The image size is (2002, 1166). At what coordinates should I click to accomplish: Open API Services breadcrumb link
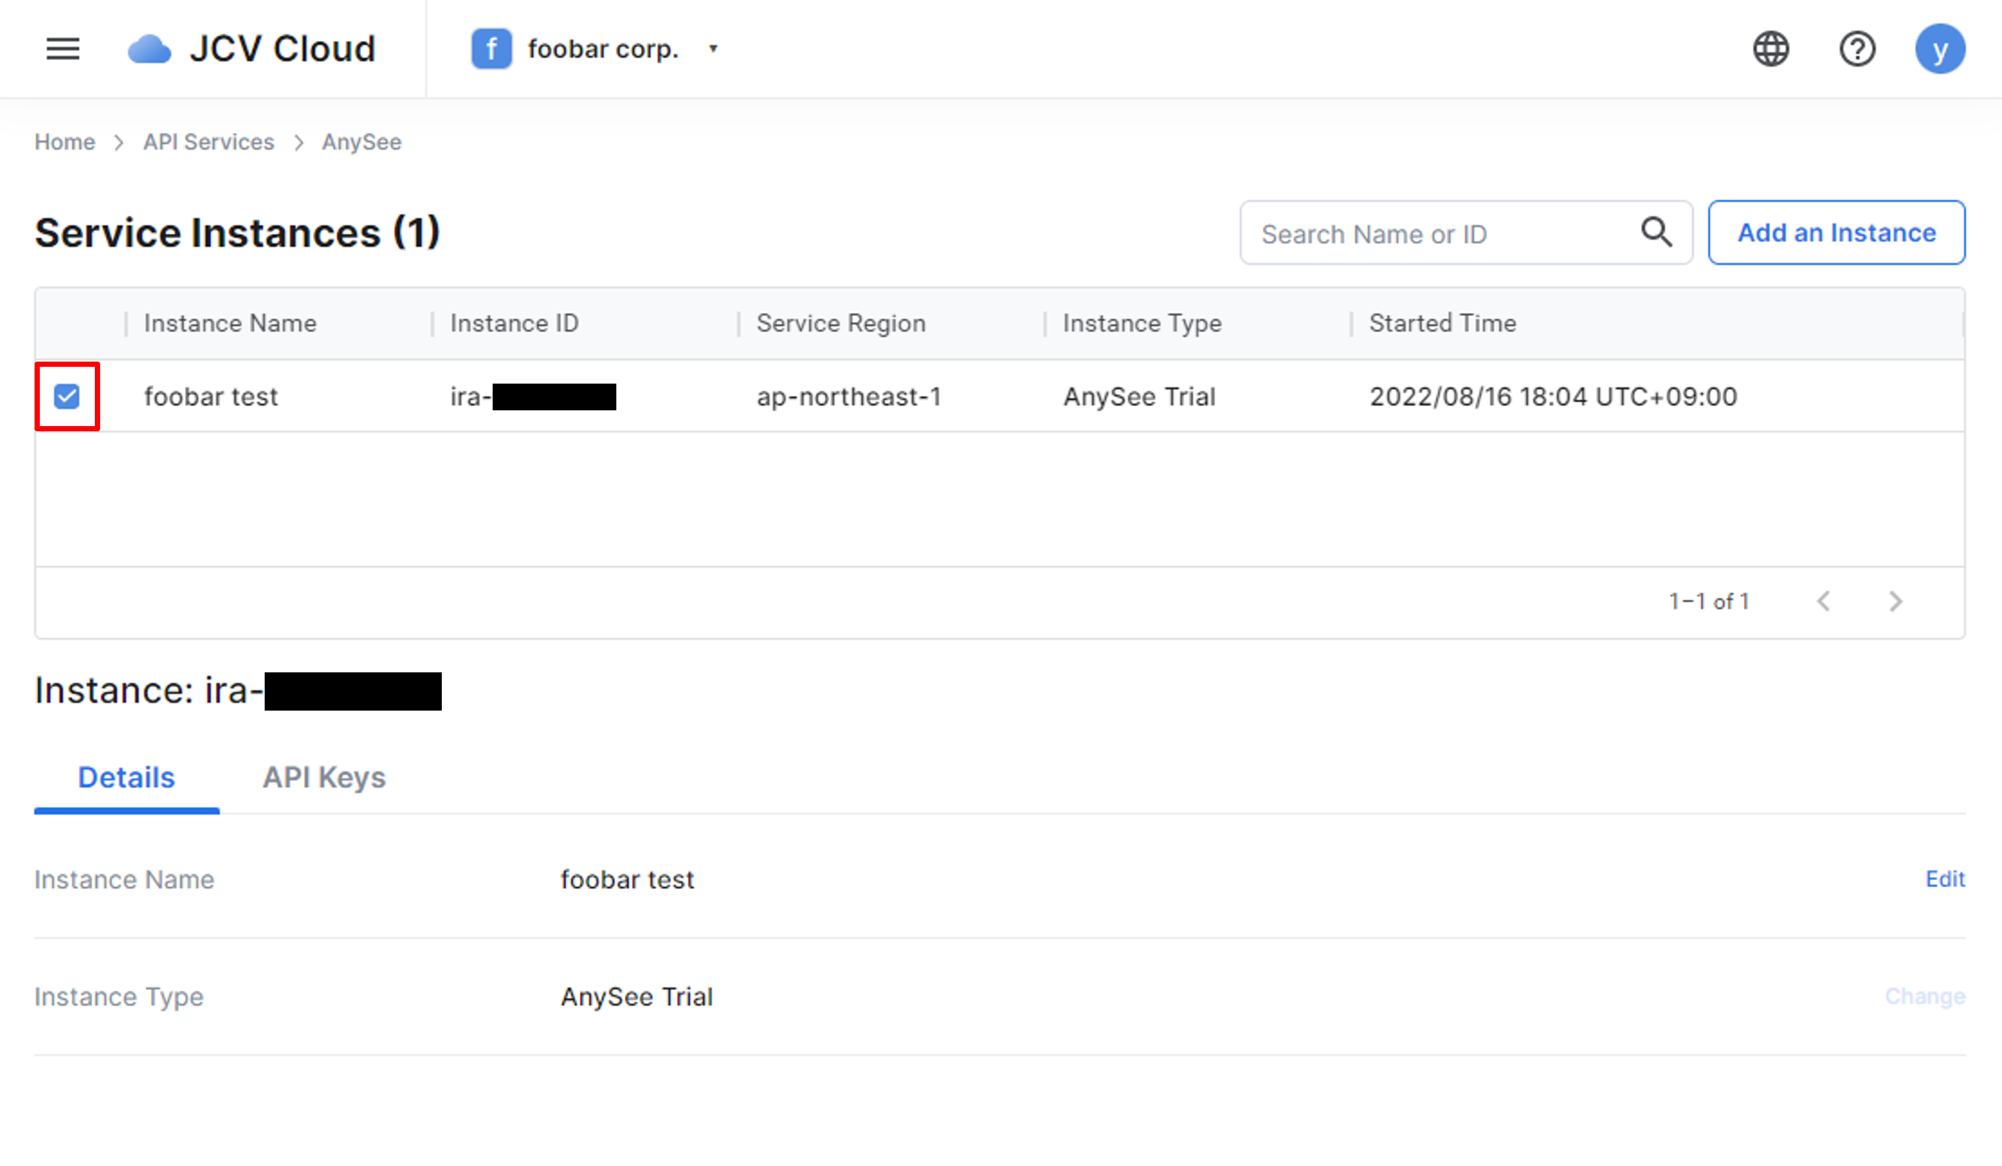point(208,142)
